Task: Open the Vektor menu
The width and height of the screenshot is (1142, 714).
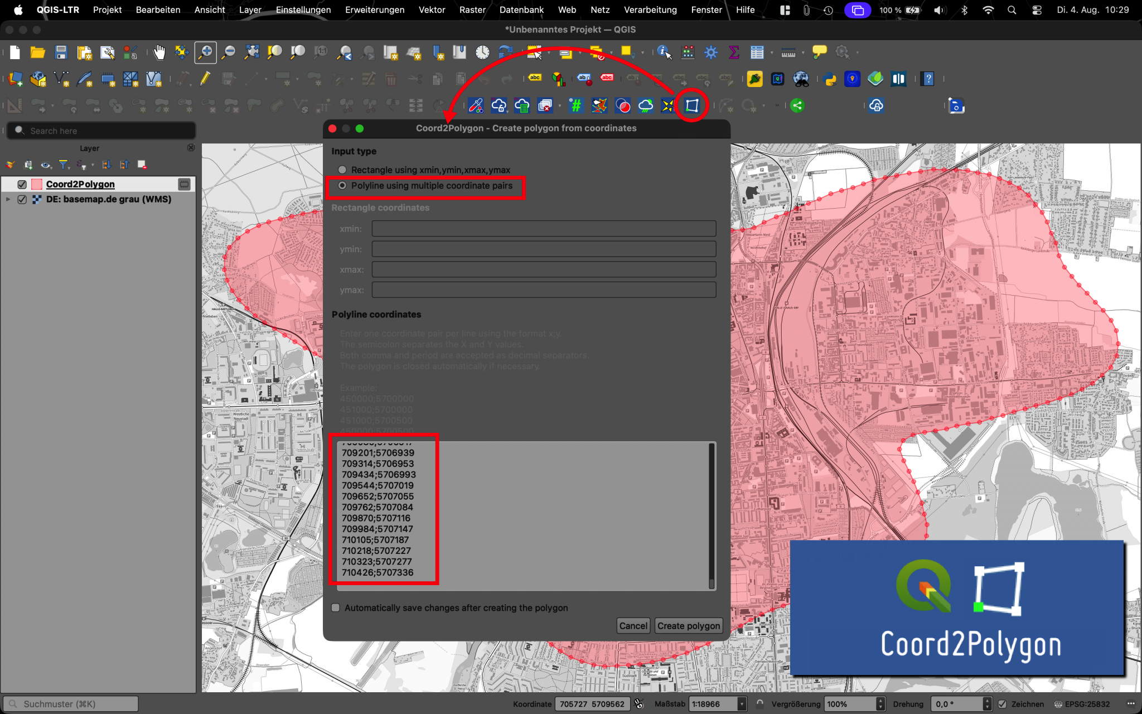Action: click(x=432, y=9)
